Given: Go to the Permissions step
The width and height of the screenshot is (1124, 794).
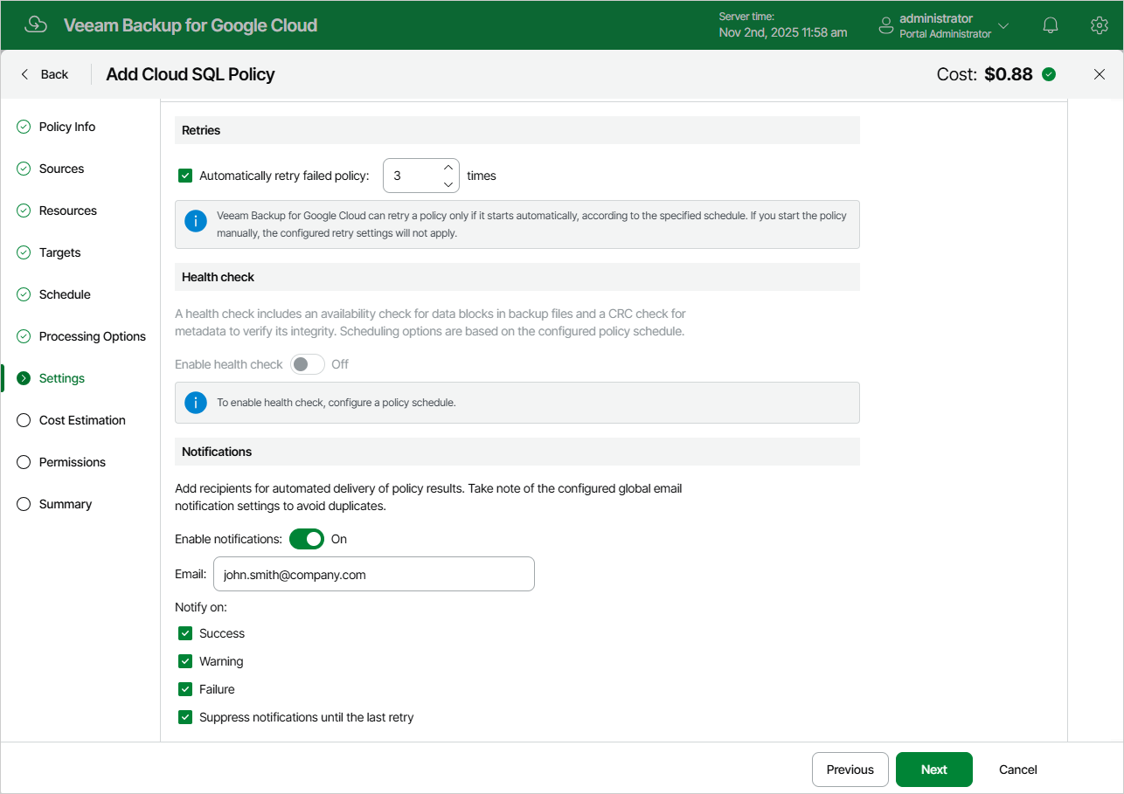Looking at the screenshot, I should [x=73, y=462].
